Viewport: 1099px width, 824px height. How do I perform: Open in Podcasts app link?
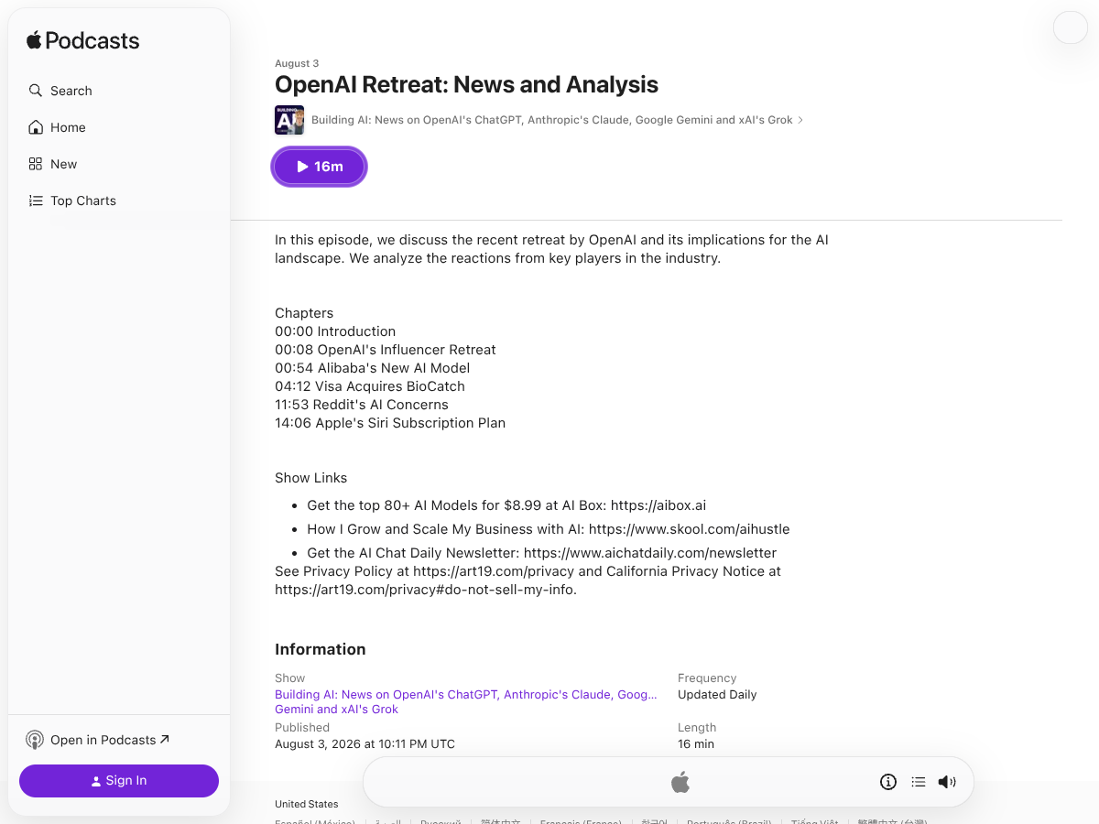(x=110, y=740)
